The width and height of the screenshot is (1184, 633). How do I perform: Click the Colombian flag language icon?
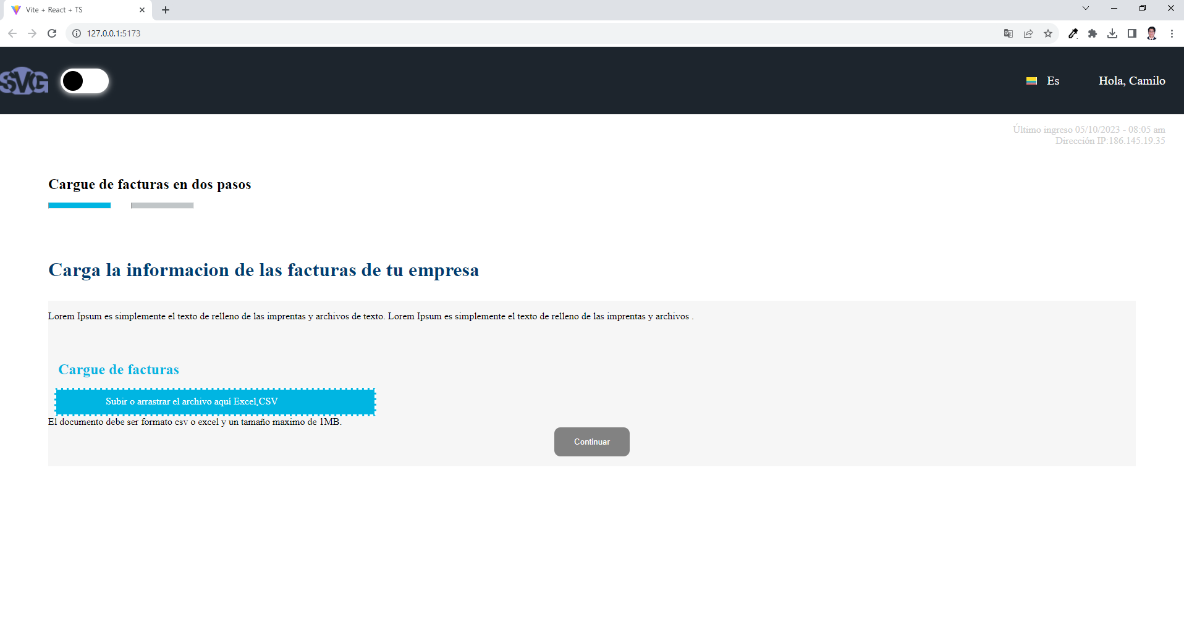tap(1031, 81)
